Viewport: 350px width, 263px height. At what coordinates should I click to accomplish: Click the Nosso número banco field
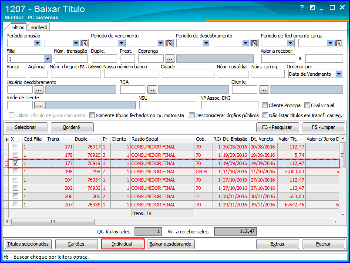[x=131, y=74]
